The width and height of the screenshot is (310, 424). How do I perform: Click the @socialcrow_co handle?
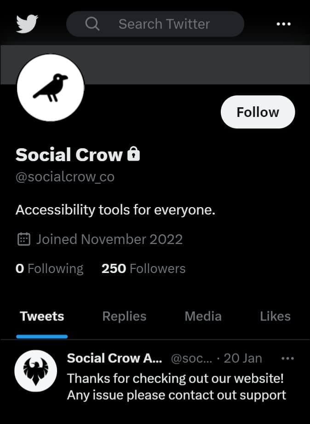coord(65,177)
